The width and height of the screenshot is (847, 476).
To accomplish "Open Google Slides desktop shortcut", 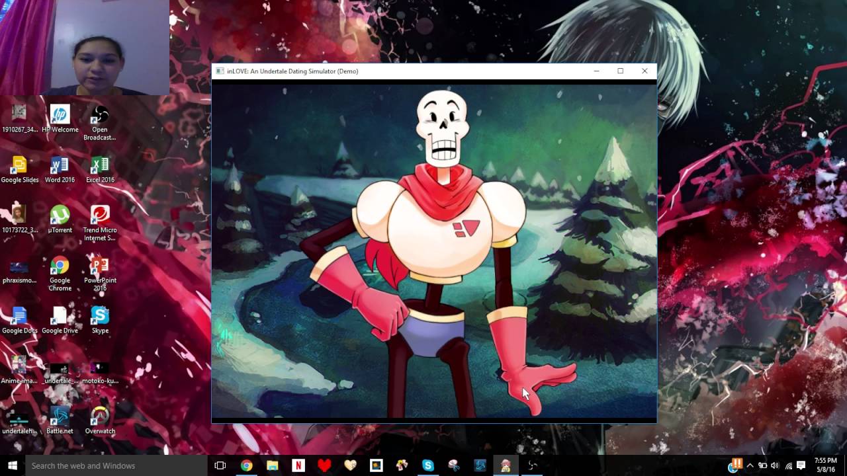I will [20, 169].
